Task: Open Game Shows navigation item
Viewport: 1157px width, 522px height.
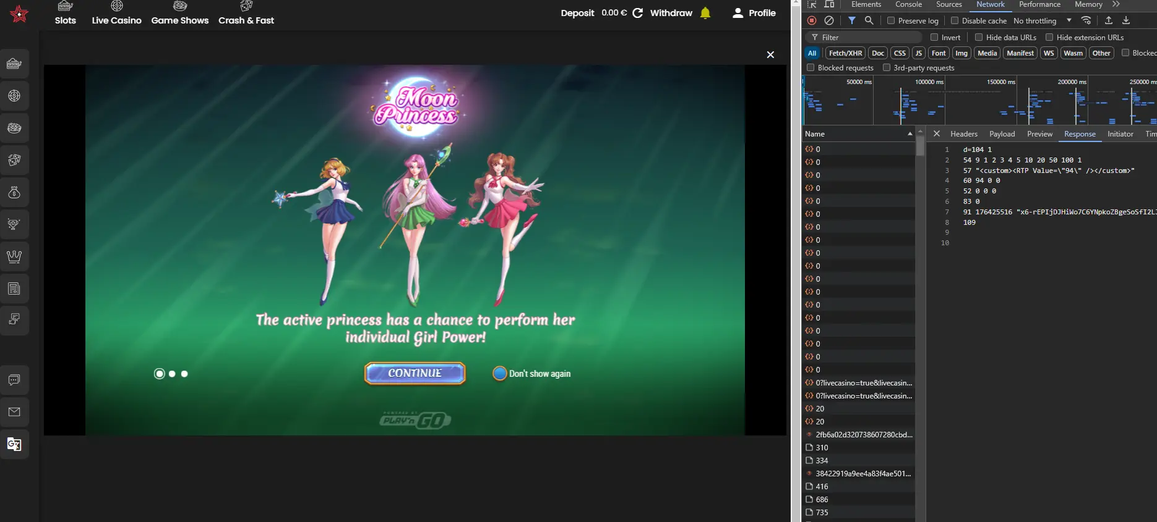Action: (x=180, y=14)
